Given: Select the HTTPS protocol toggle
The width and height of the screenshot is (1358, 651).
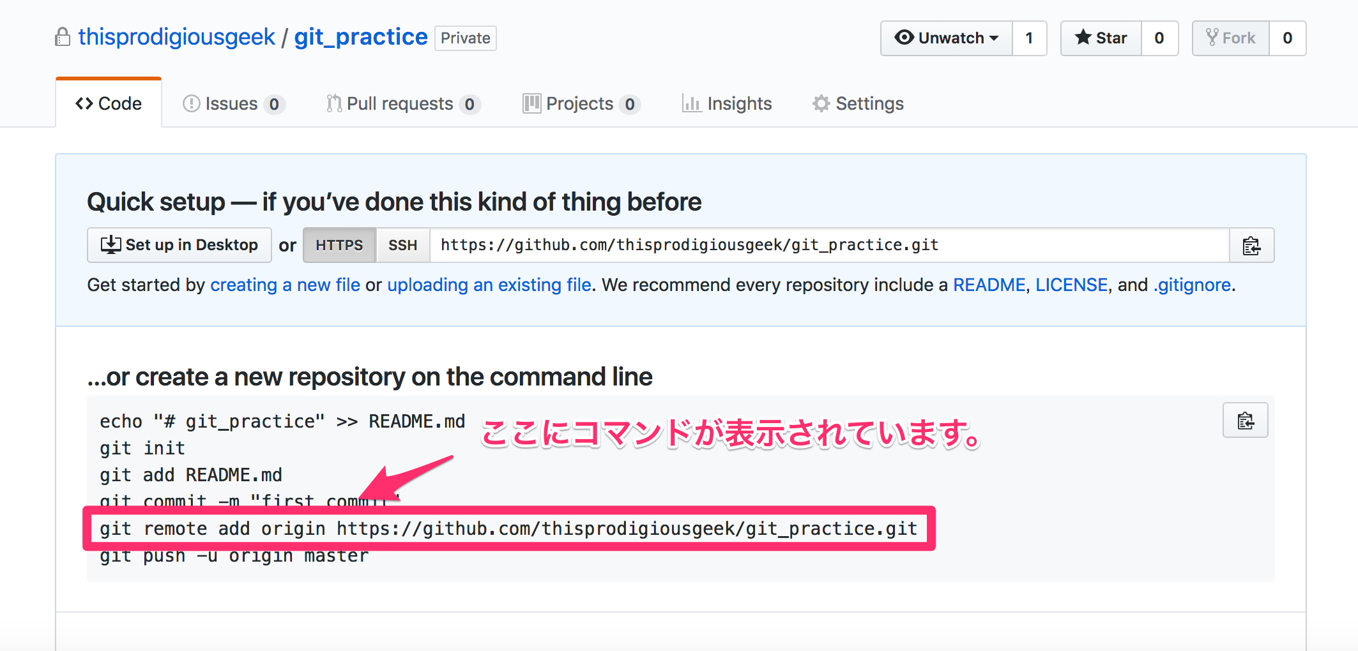Looking at the screenshot, I should [339, 245].
